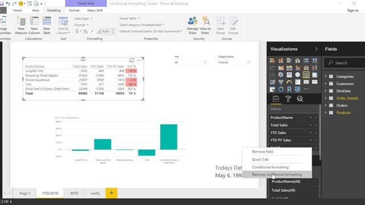Screen dimensions: 365x205
Task: Go to the MTD page tab
Action: [x=74, y=193]
